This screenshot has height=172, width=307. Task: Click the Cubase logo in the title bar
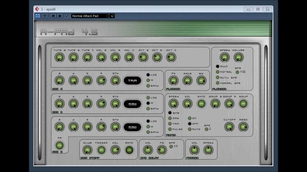[37, 9]
